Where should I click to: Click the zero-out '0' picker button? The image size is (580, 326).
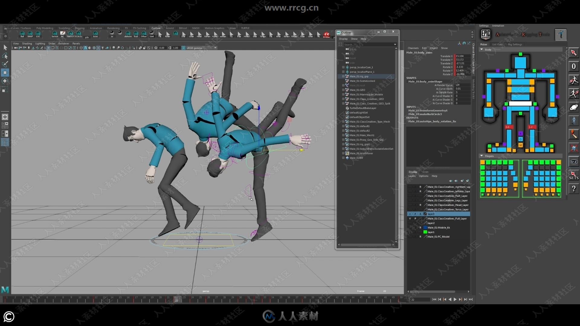click(x=574, y=66)
